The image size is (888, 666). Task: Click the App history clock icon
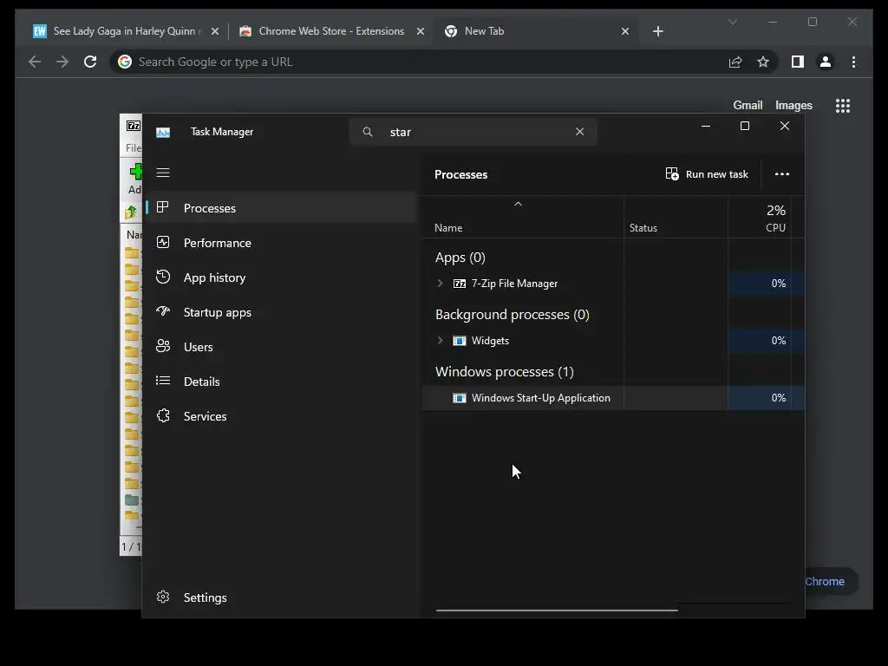[x=163, y=277]
